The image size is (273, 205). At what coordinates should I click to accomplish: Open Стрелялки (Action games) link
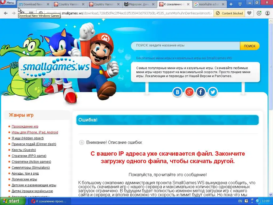[x=31, y=162]
